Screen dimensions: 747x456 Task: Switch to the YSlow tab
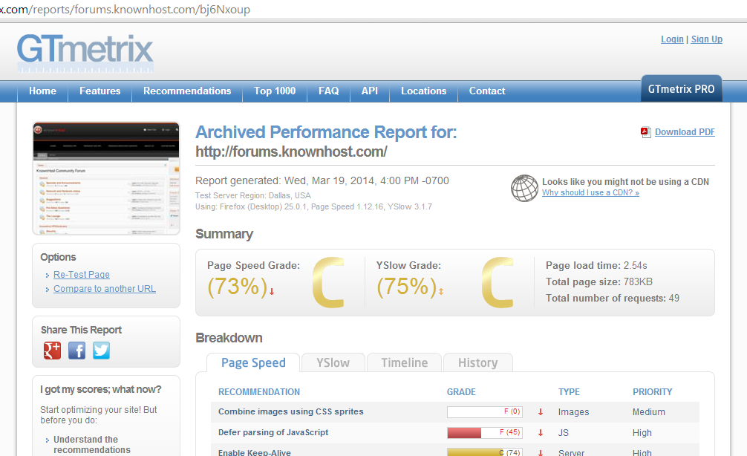(333, 362)
